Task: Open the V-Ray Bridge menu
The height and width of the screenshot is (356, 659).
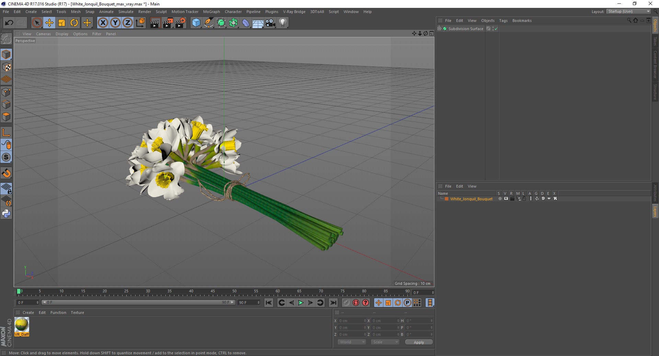Action: click(x=294, y=12)
